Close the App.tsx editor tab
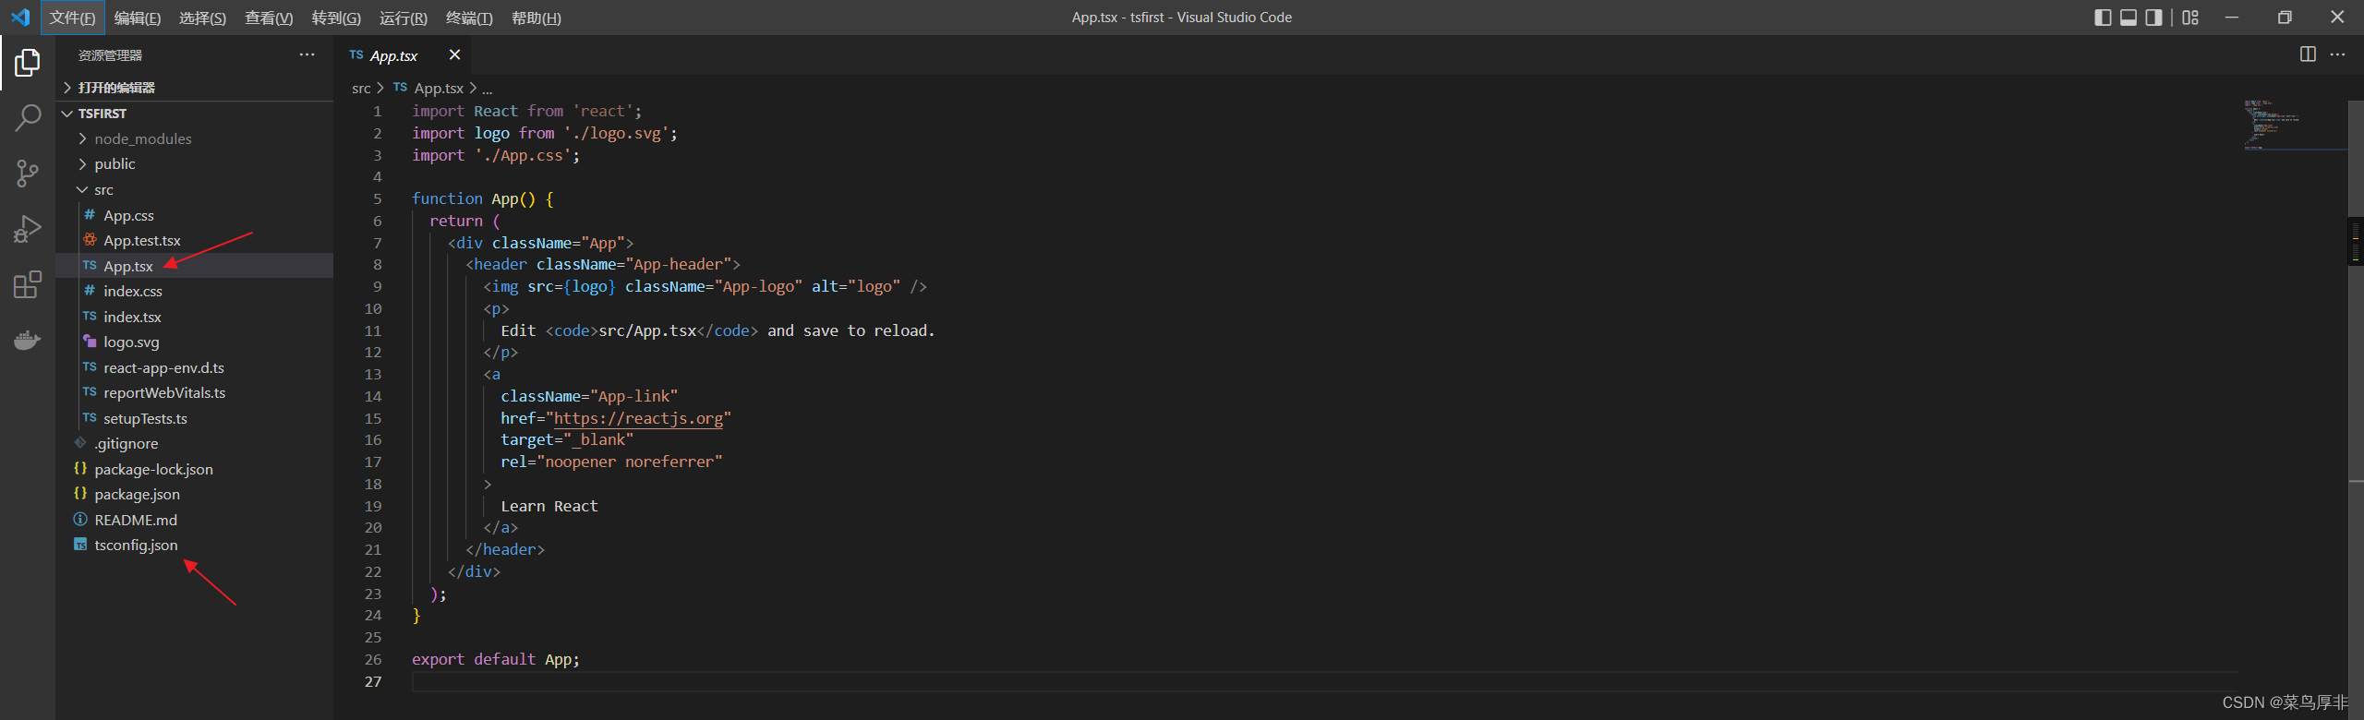The image size is (2364, 720). (454, 55)
